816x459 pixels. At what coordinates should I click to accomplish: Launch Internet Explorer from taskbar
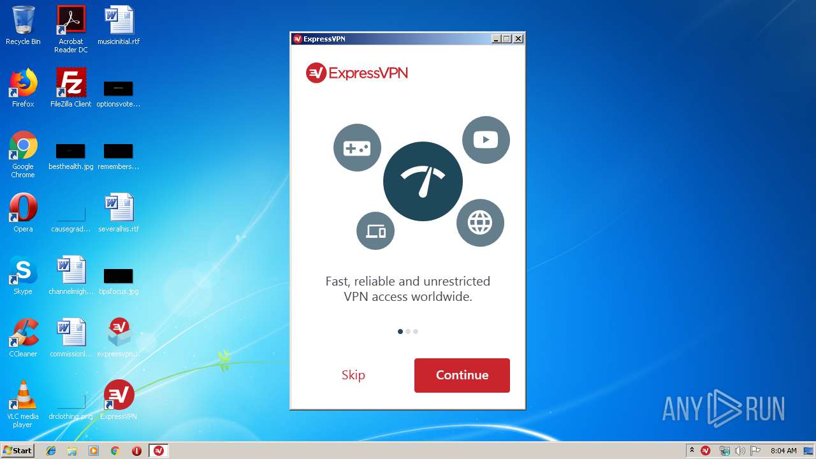(x=51, y=451)
